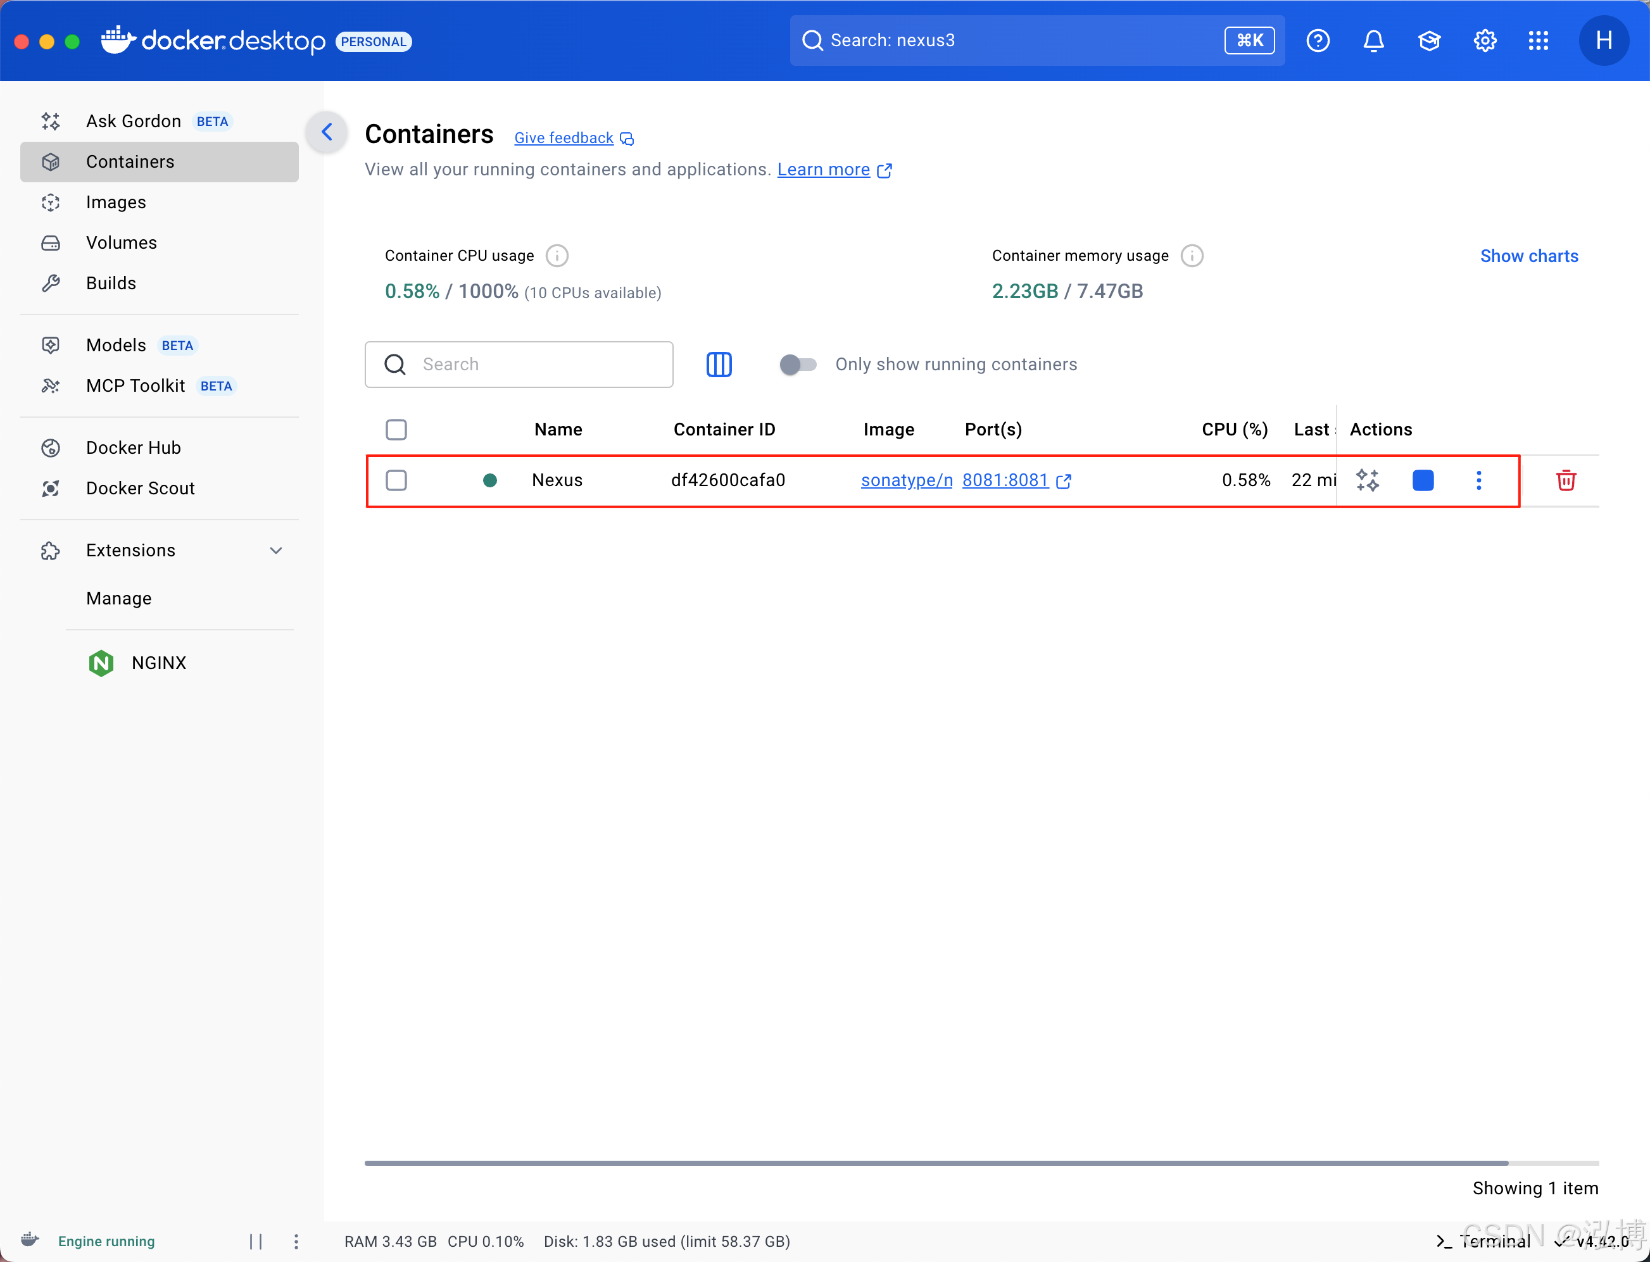
Task: Stop the Nexus container
Action: tap(1422, 481)
